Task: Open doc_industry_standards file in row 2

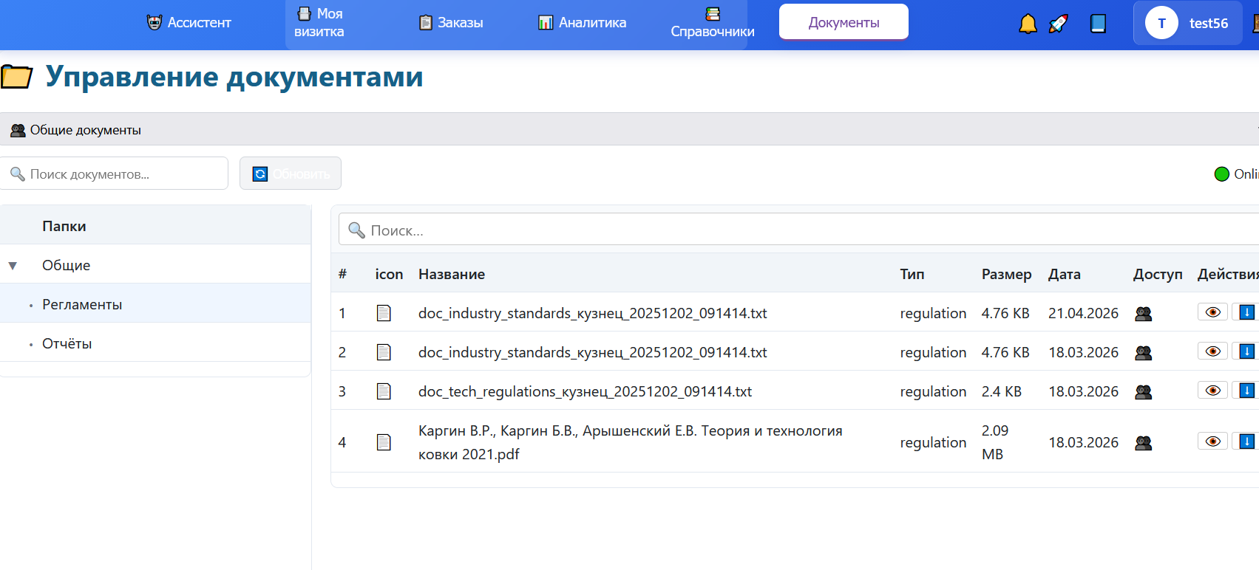Action: coord(592,352)
